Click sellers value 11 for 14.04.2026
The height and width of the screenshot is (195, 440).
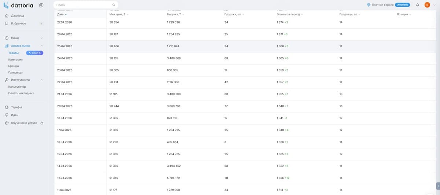coord(341,166)
